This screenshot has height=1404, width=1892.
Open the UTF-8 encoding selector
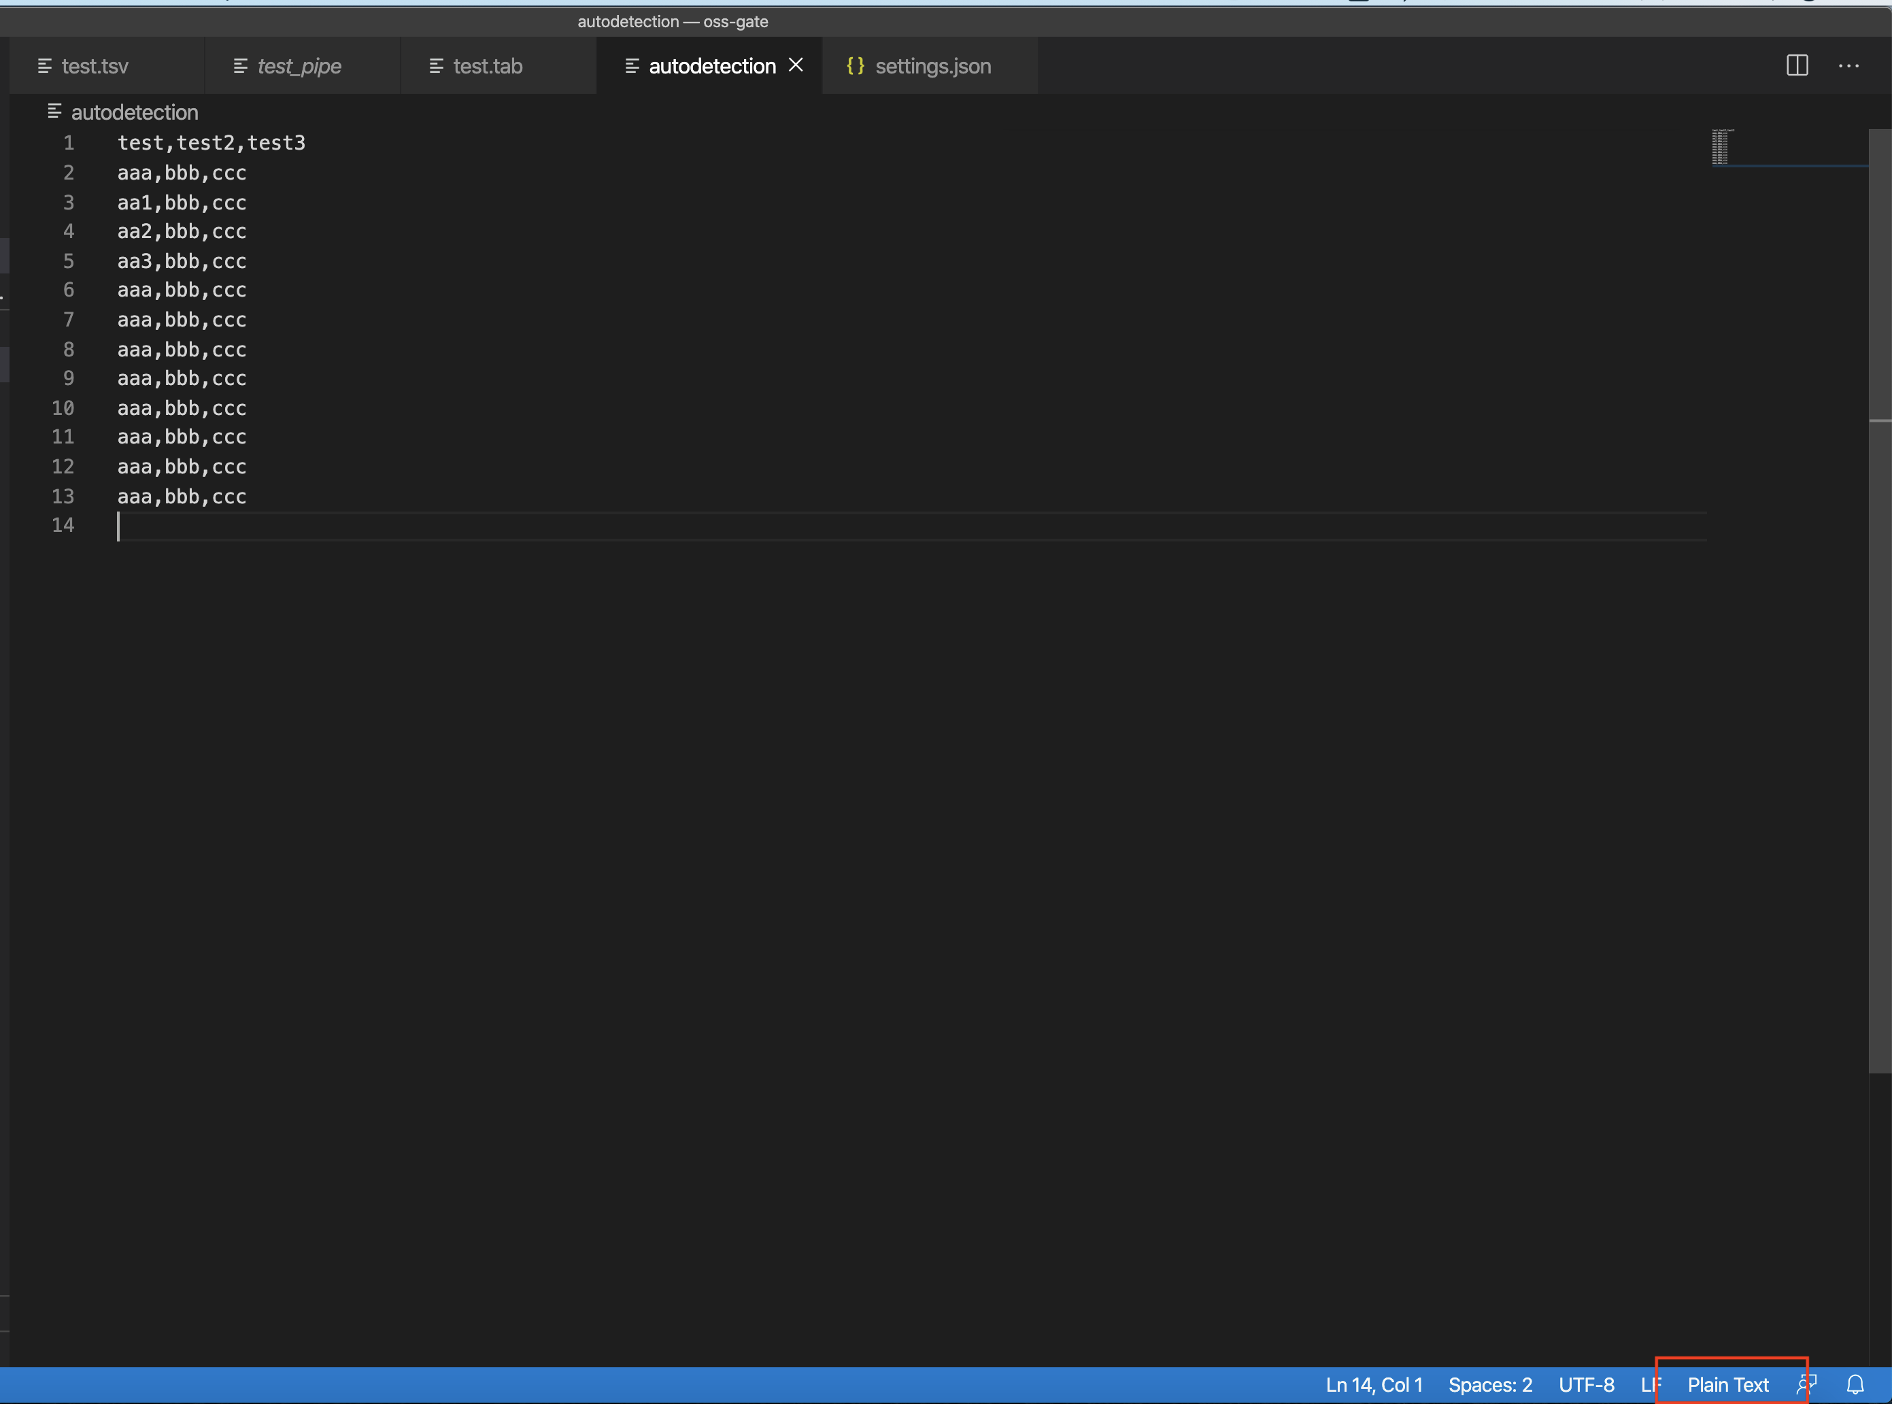(x=1587, y=1384)
